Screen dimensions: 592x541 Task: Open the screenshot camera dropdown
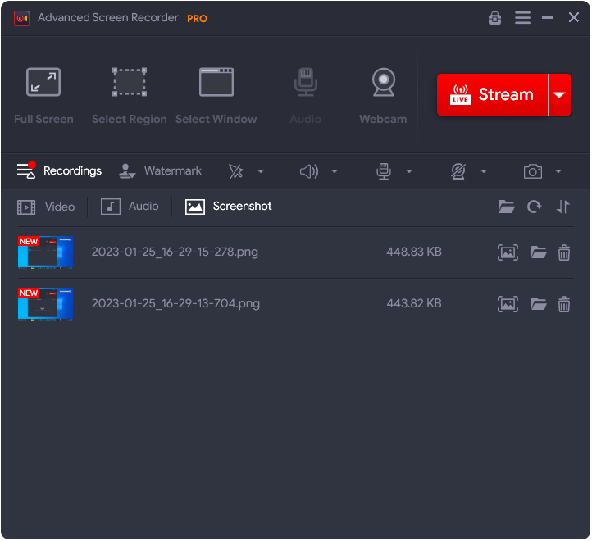coord(558,171)
